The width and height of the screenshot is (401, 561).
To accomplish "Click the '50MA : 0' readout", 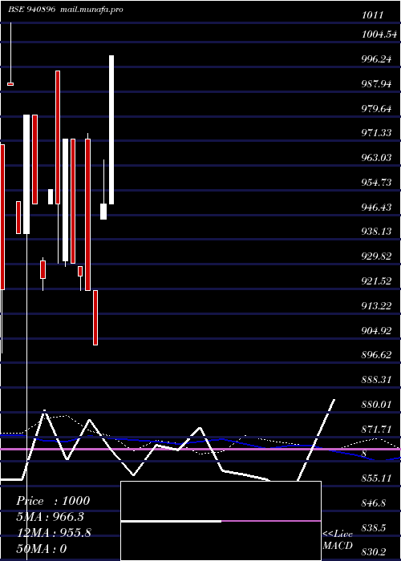I will 42,549.
